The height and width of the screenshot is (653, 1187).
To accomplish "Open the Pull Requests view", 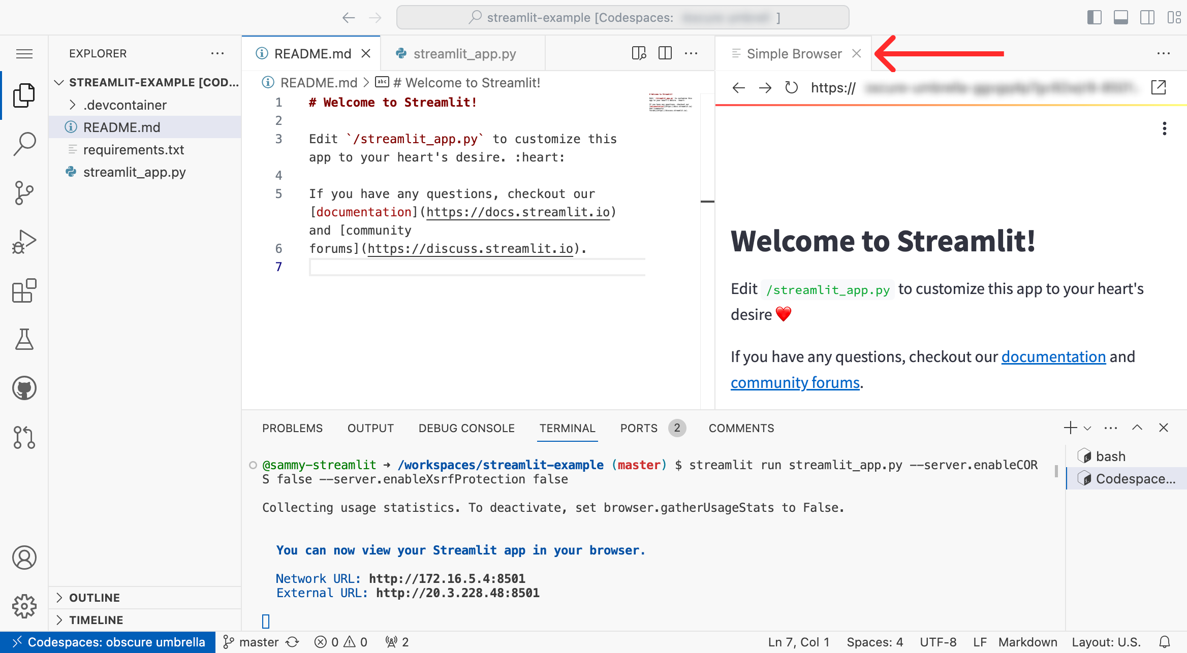I will [x=24, y=437].
